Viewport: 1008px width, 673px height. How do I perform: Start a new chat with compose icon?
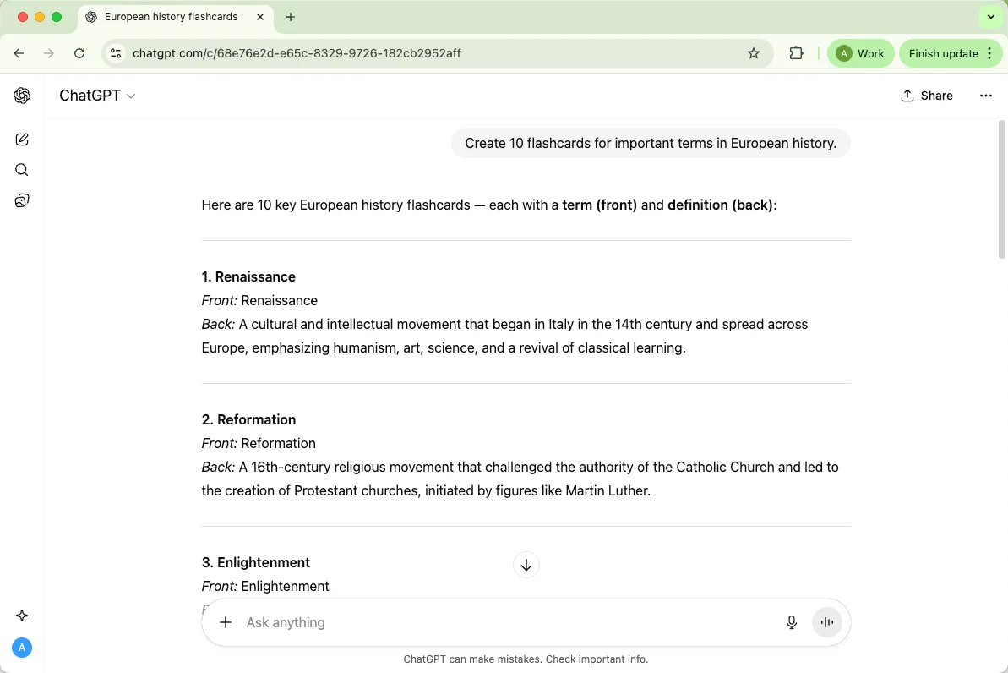(x=22, y=140)
